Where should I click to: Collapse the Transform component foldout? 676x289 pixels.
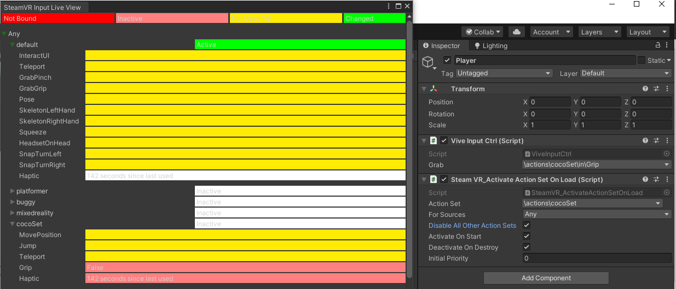[x=424, y=89]
